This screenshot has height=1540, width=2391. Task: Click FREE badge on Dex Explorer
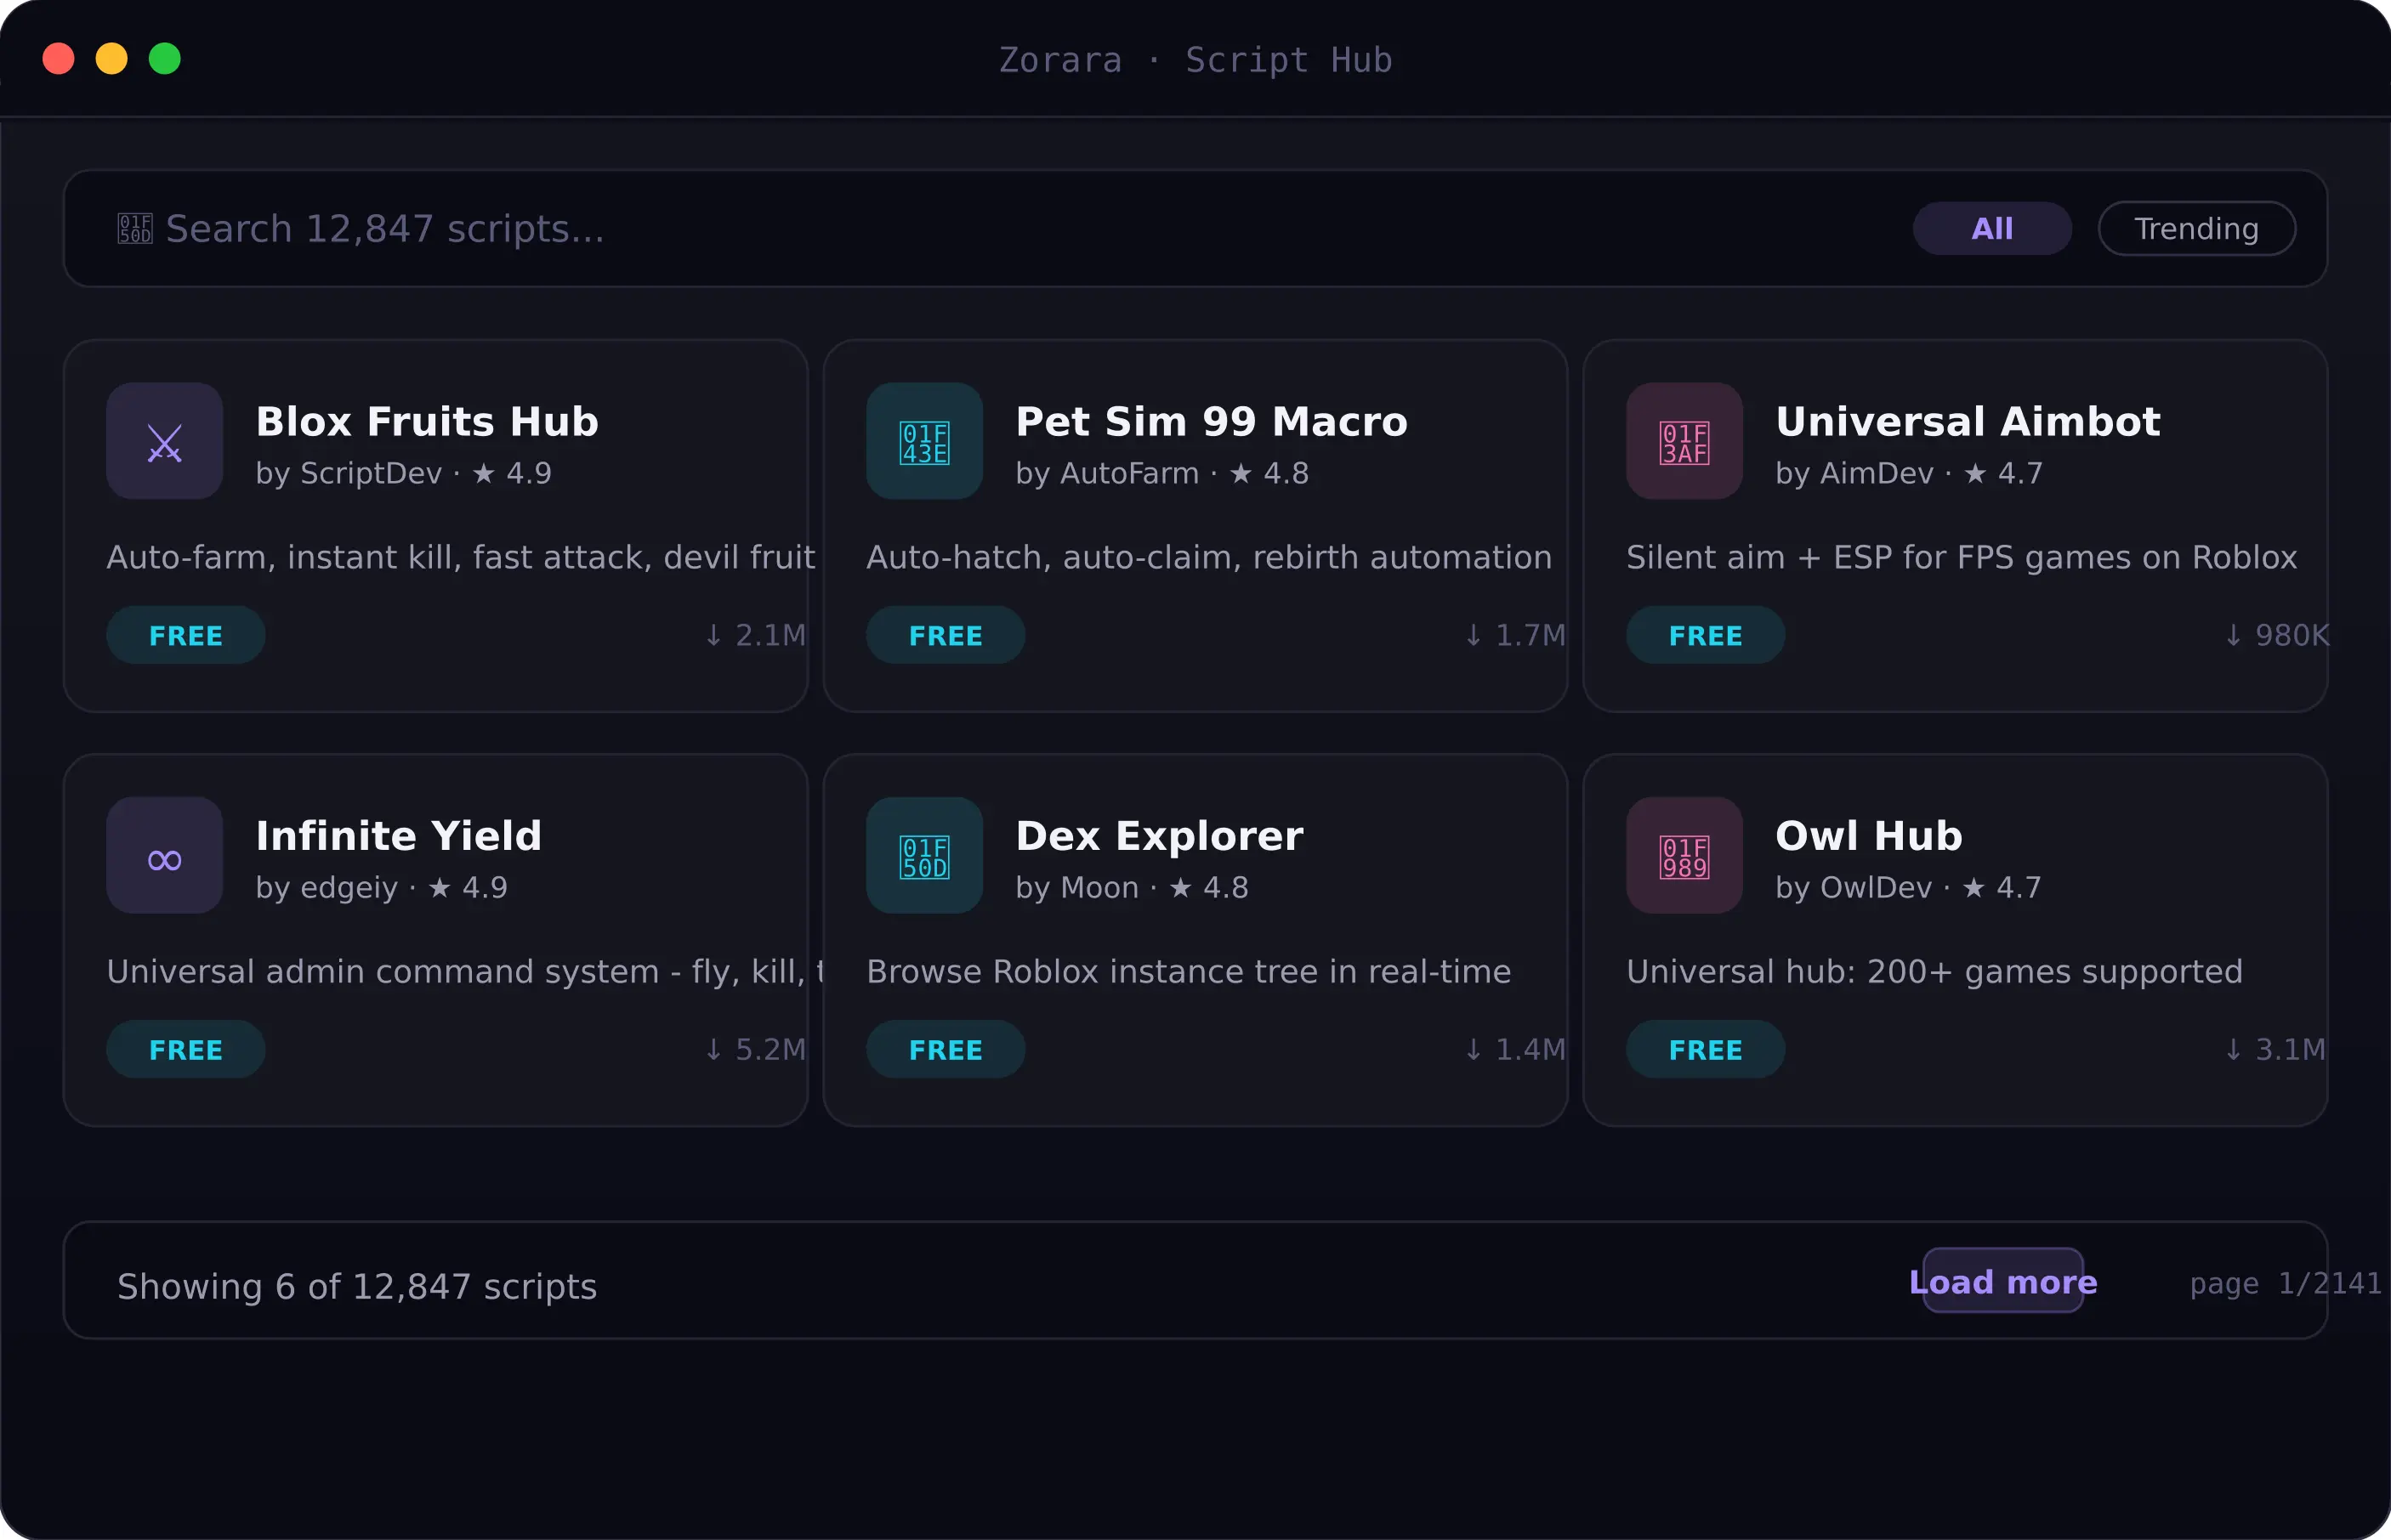pyautogui.click(x=946, y=1049)
